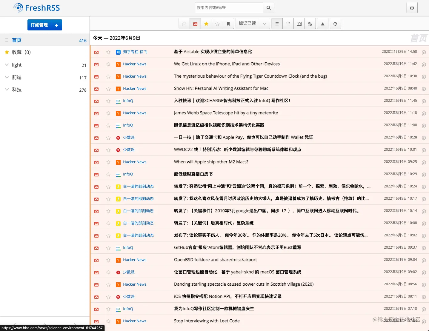Click InfoQ feed link on 入驻快讯 row
Screen dimensions: 429x331
coord(128,101)
